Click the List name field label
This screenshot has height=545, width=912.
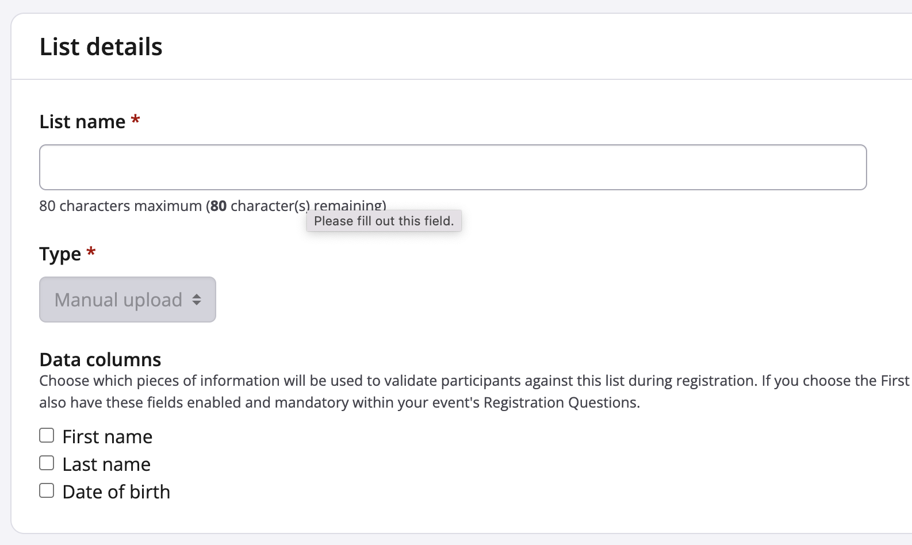pyautogui.click(x=82, y=122)
